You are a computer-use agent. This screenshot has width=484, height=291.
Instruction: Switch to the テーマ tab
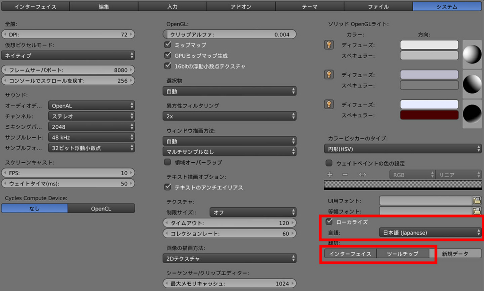[310, 7]
